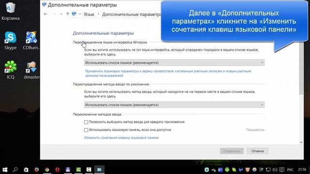Click the green chat bubble tray icon
Viewport: 310px width, 174px height.
tap(234, 170)
